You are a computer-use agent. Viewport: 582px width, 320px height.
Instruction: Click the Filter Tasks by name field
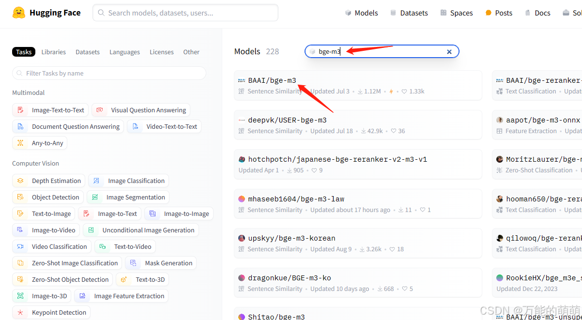[109, 73]
